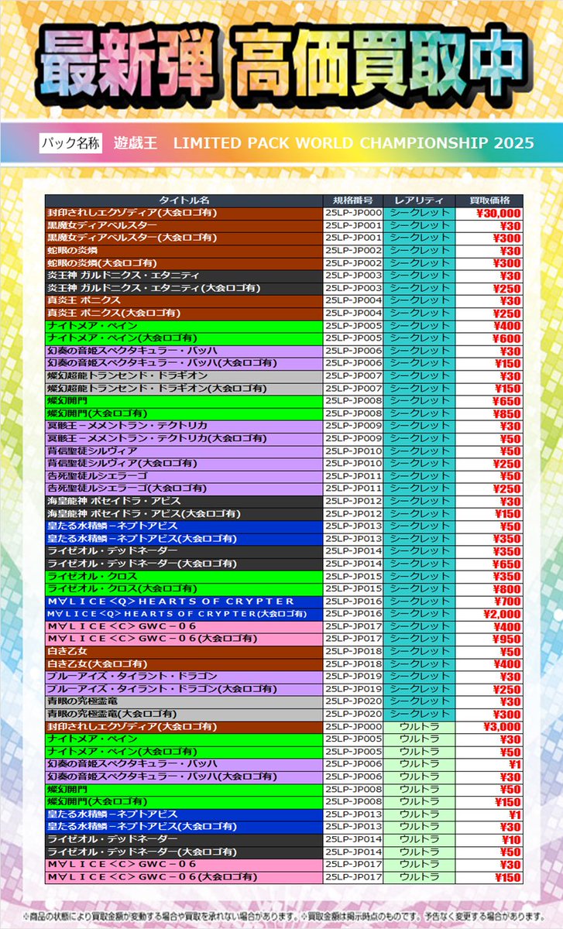
Task: Click 白き乙女(大会ロゴ有) title cell
Action: [184, 664]
